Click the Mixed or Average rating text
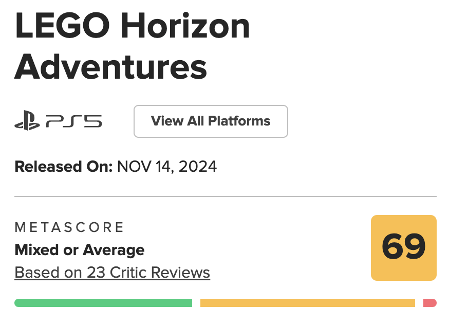The width and height of the screenshot is (449, 324). (80, 250)
